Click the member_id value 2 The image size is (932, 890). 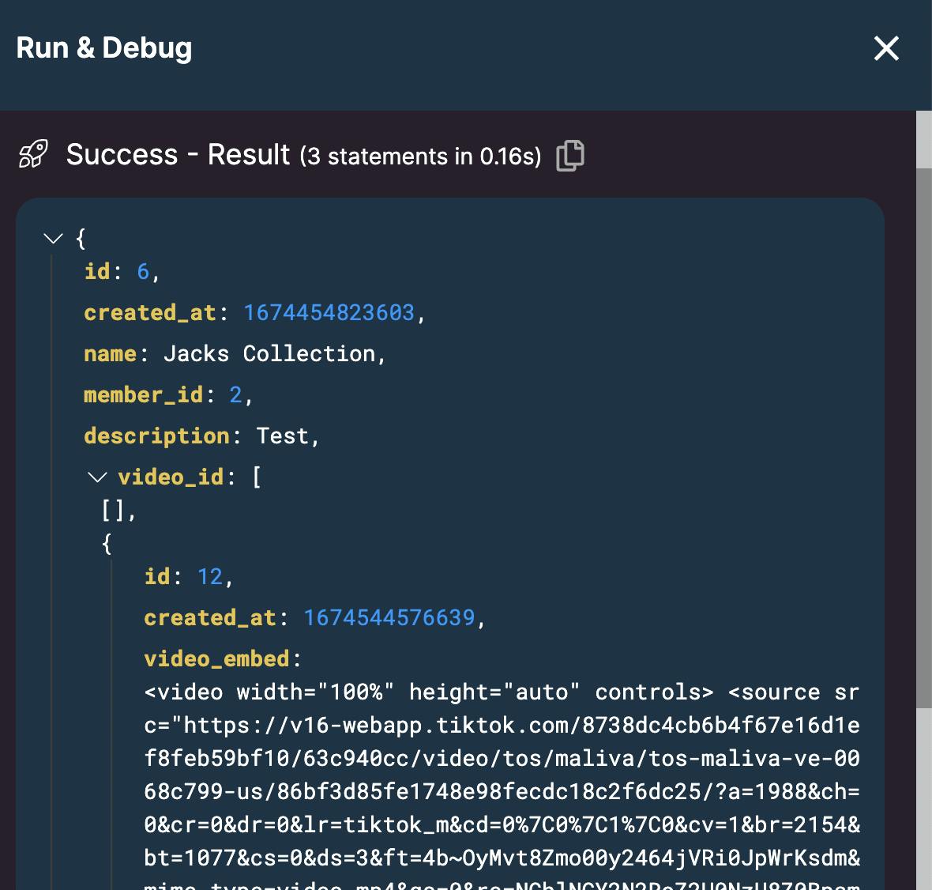tap(235, 395)
